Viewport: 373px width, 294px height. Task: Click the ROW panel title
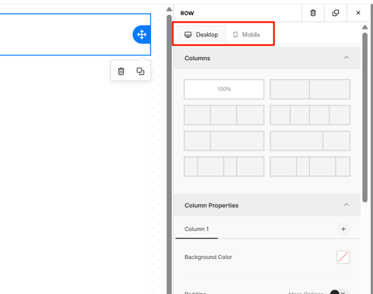[187, 13]
